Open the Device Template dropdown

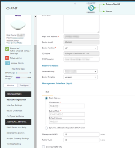point(80,77)
